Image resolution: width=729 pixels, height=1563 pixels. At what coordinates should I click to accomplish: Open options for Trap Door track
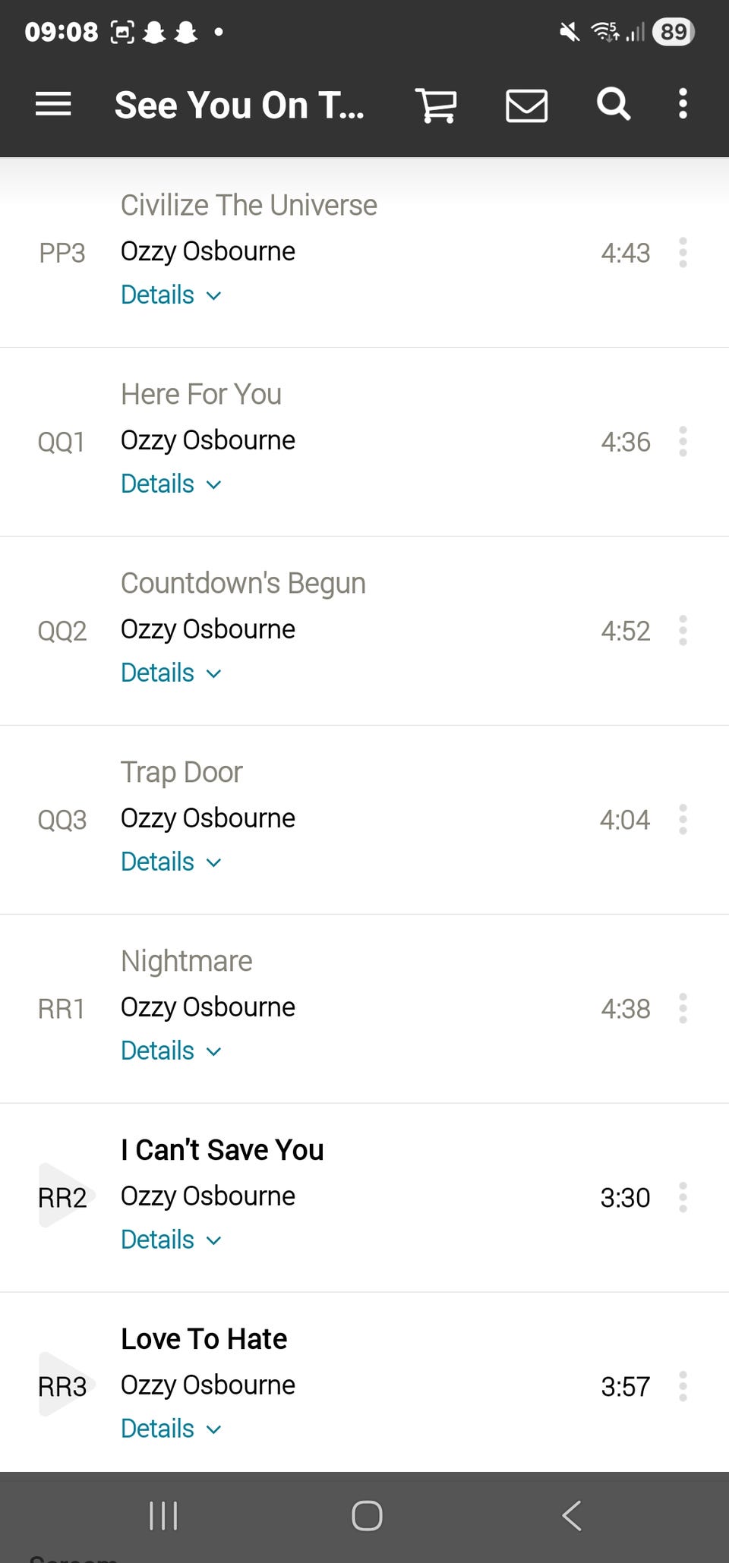click(x=683, y=819)
